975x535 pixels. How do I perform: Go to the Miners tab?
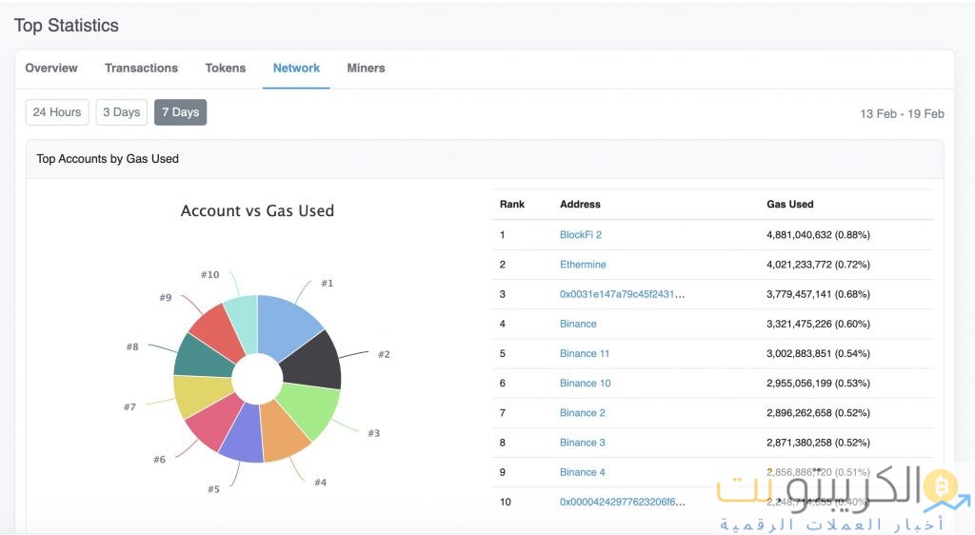[366, 69]
